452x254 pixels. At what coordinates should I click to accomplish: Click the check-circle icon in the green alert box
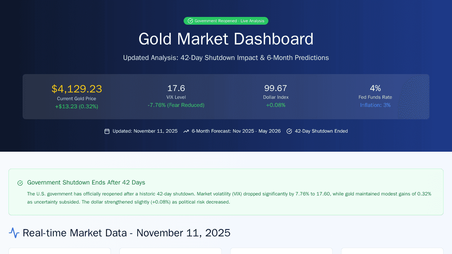20,183
